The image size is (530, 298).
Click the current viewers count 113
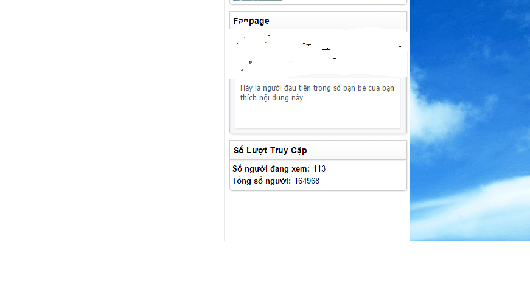coord(319,168)
